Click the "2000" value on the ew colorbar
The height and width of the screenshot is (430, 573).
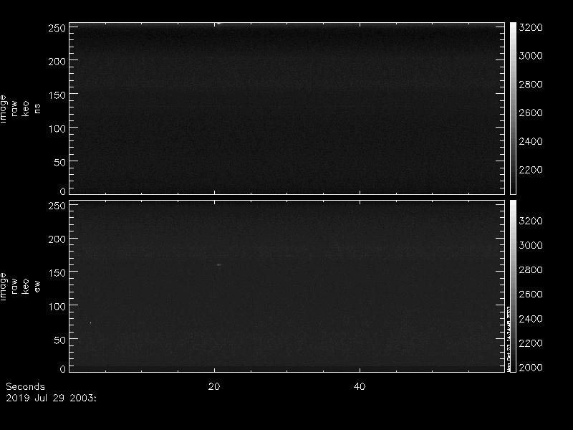click(531, 368)
